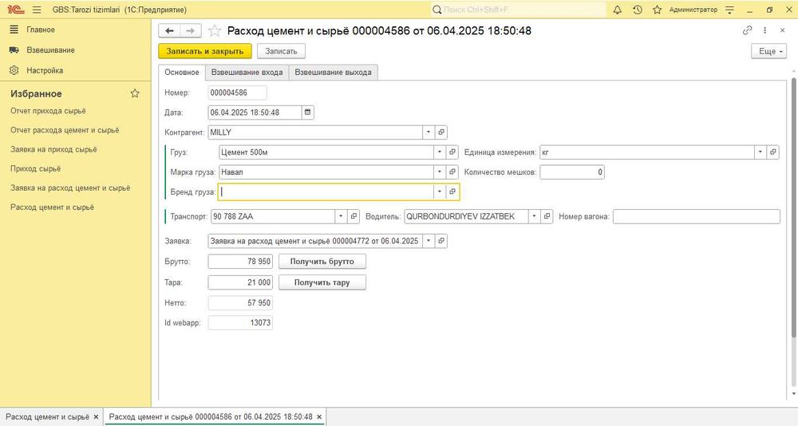Switch to the 'Расход цемент и сырьё' bottom tab
798x426 pixels.
47,417
